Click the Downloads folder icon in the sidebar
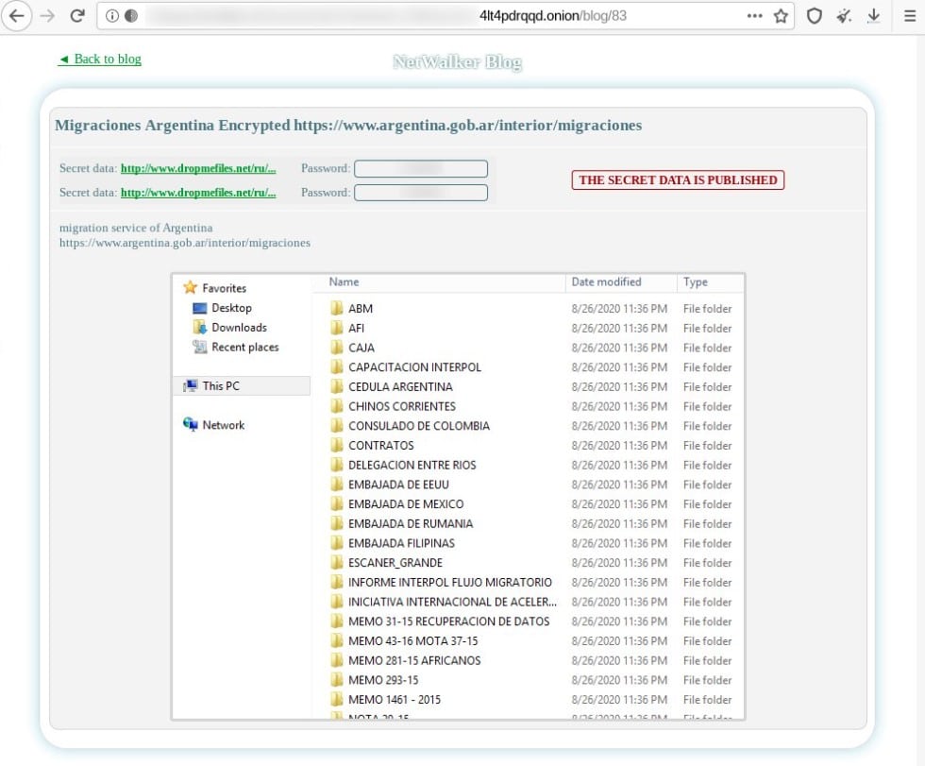Viewport: 925px width, 766px height. point(200,328)
